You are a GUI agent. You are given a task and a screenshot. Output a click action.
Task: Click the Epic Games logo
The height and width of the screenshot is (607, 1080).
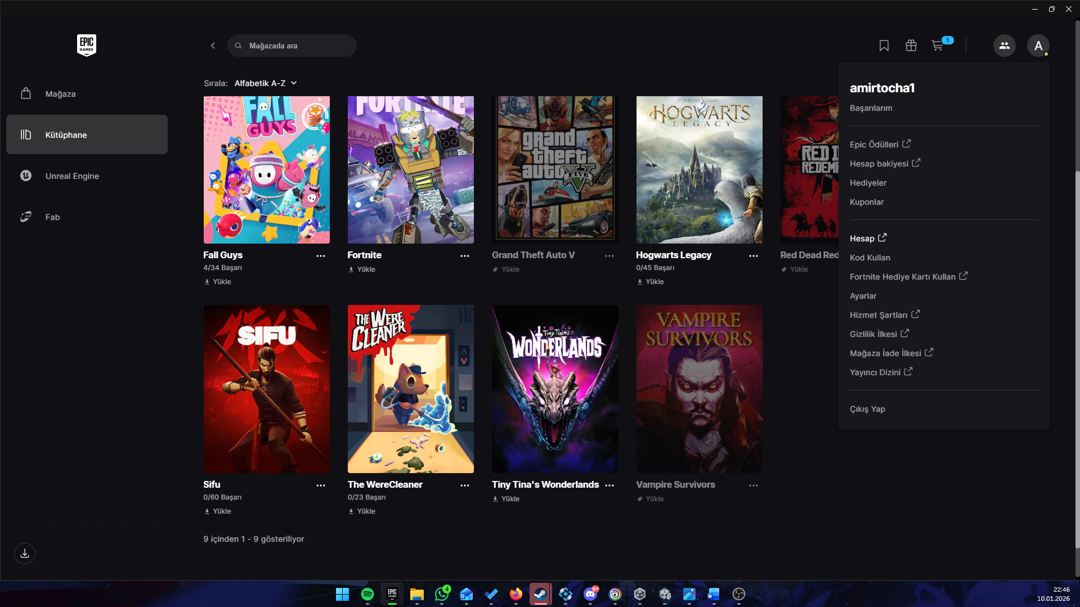click(87, 45)
